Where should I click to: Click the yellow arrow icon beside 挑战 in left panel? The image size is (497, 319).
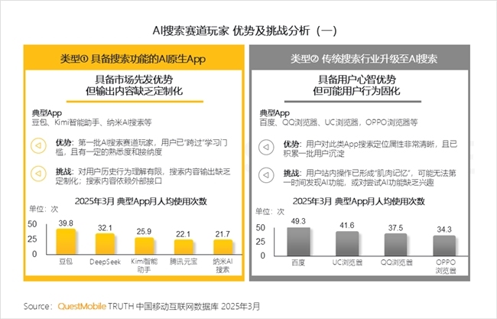coord(38,174)
